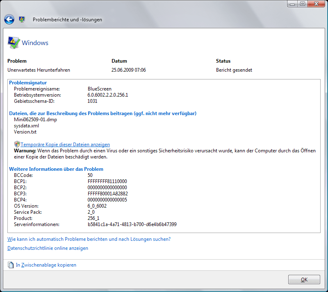Click the Problemsignatur section heading
The image size is (328, 292).
coord(28,83)
